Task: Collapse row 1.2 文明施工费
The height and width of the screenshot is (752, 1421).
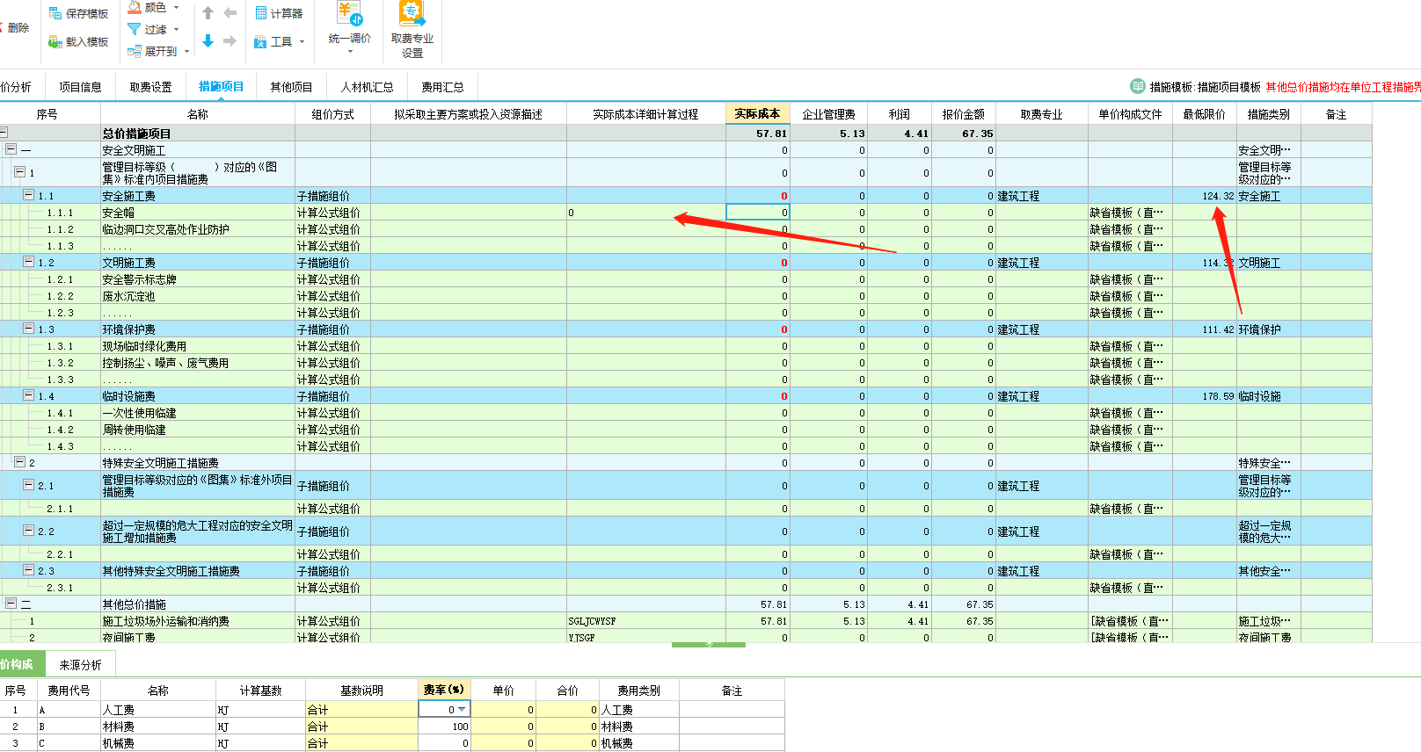Action: click(x=28, y=262)
